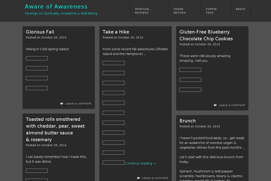The height and width of the screenshot is (181, 271).
Task: Click the Continue reading link in Take a Hike
Action: [140, 163]
